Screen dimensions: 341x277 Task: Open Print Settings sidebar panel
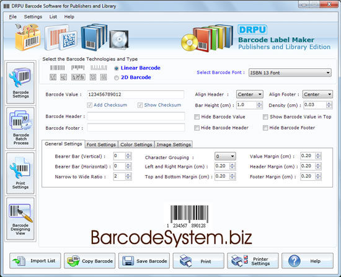point(20,173)
